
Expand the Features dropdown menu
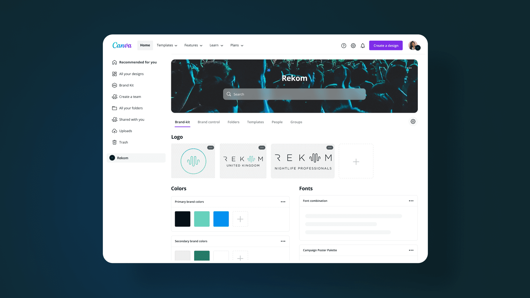193,45
